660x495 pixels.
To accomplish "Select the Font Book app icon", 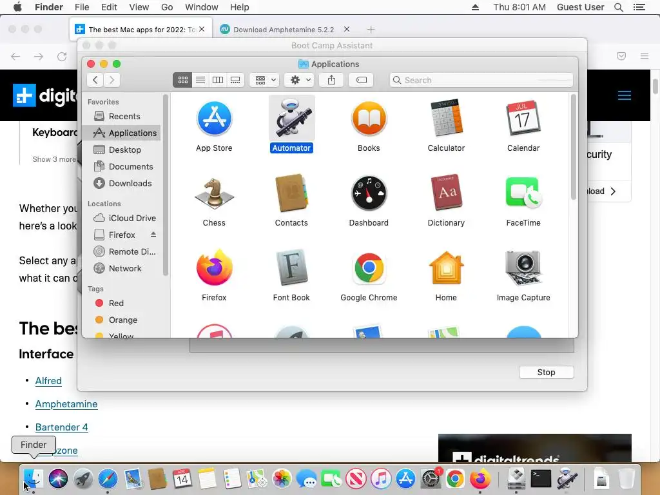I will (x=291, y=267).
